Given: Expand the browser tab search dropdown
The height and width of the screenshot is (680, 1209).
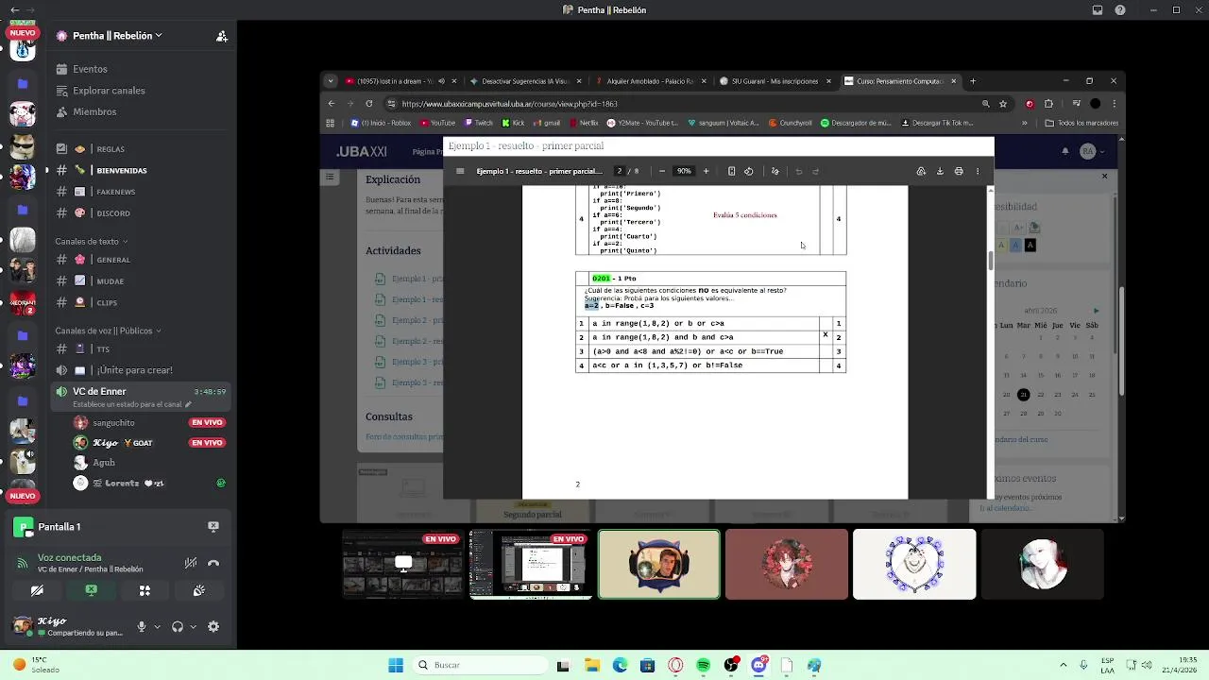Looking at the screenshot, I should click(331, 81).
